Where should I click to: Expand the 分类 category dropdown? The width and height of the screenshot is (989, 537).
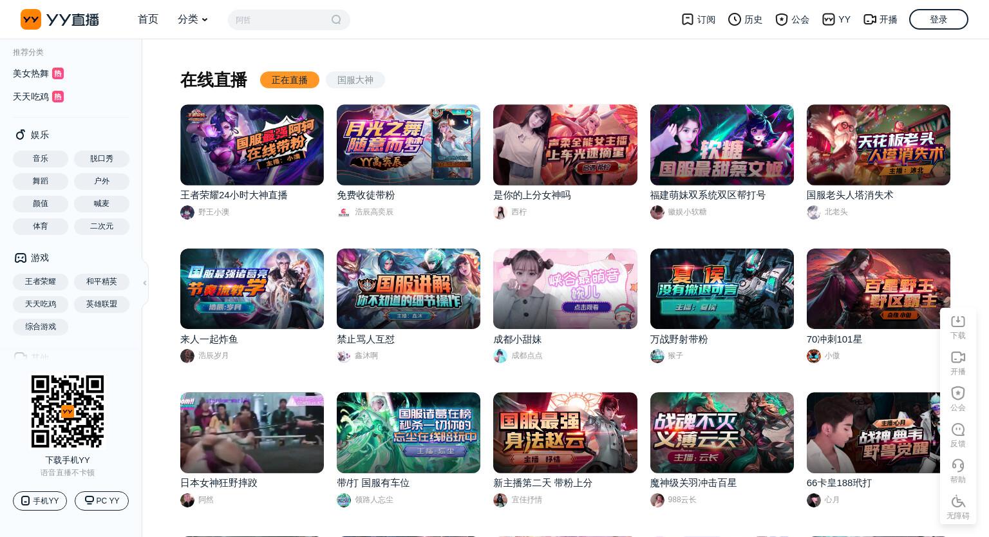click(193, 19)
